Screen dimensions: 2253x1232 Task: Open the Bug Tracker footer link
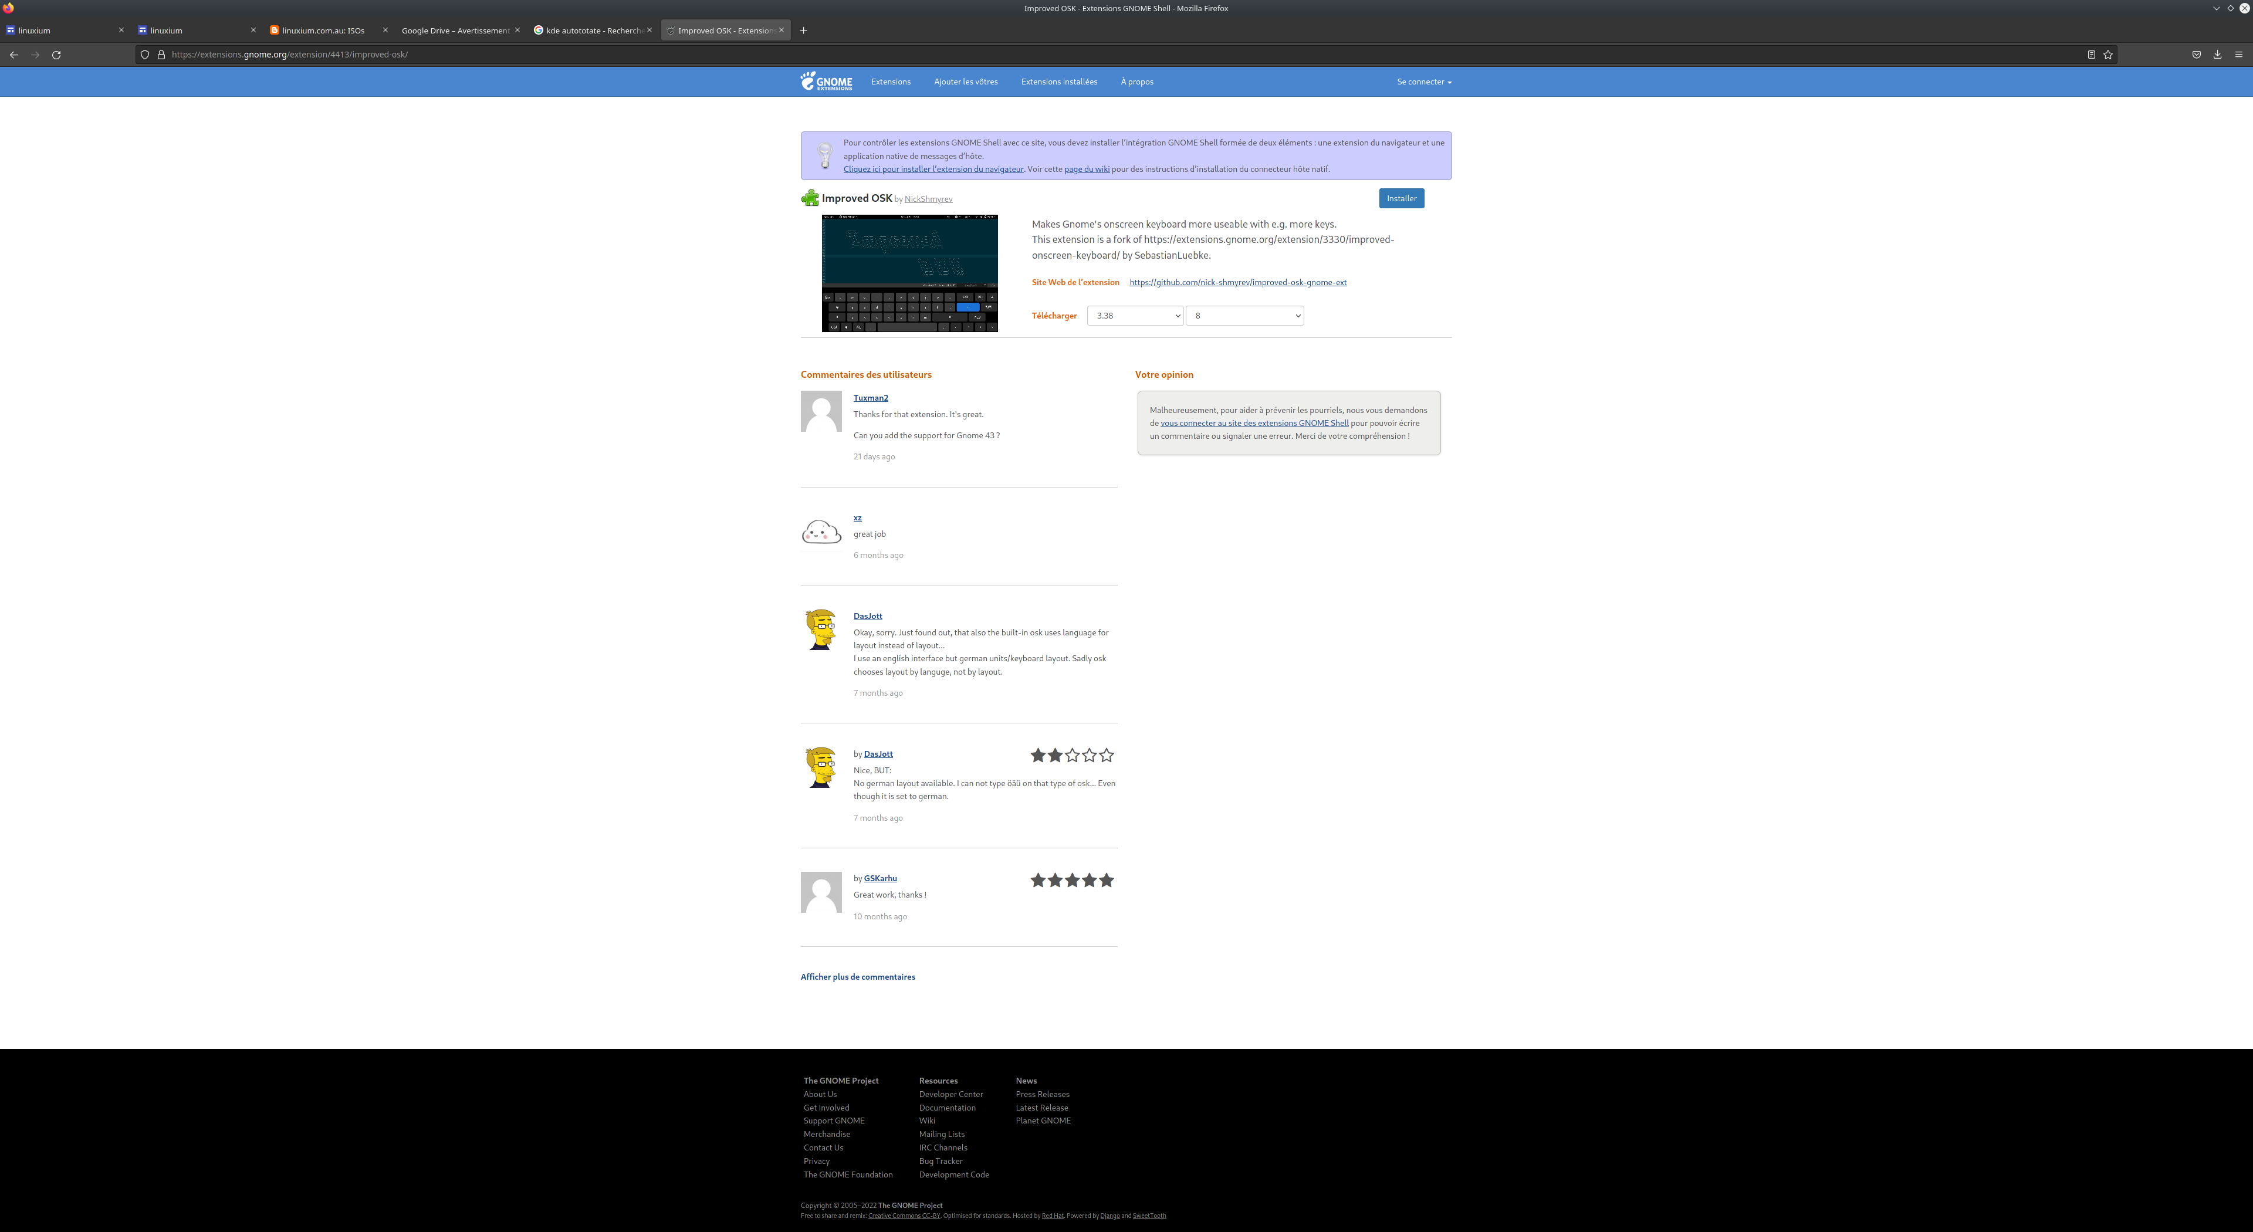[x=940, y=1161]
